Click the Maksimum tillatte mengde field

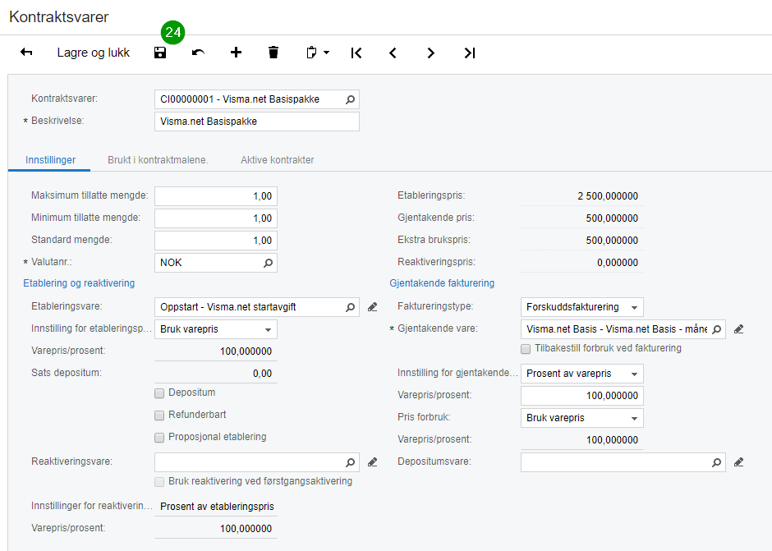click(x=216, y=196)
